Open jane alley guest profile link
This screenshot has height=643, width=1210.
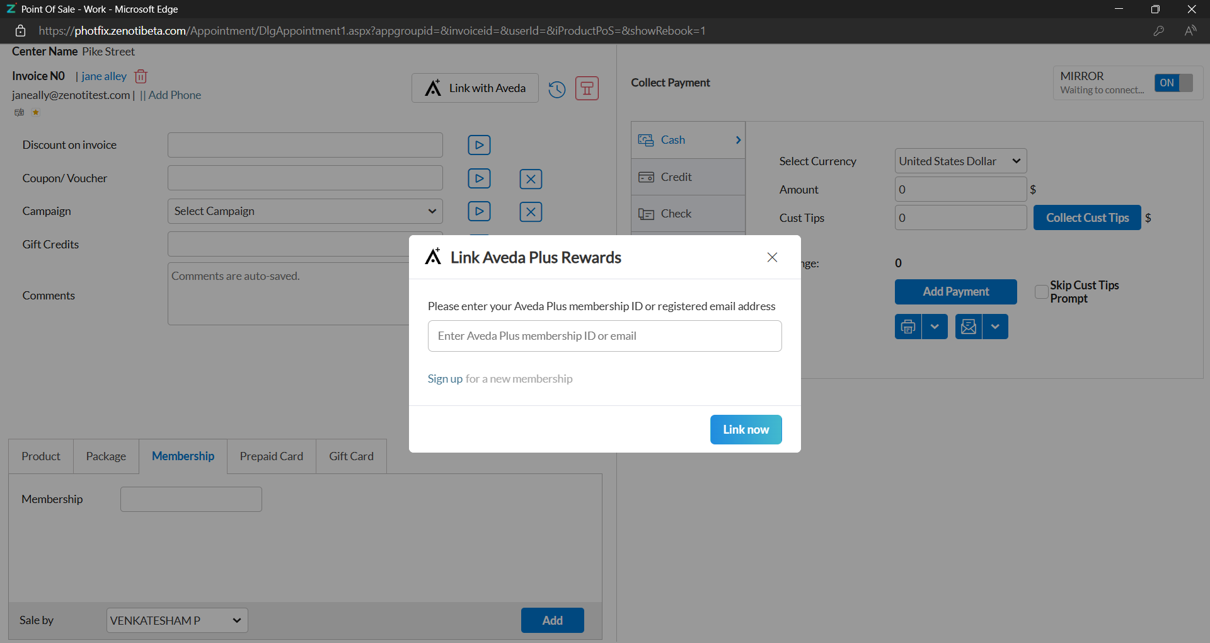pyautogui.click(x=104, y=76)
